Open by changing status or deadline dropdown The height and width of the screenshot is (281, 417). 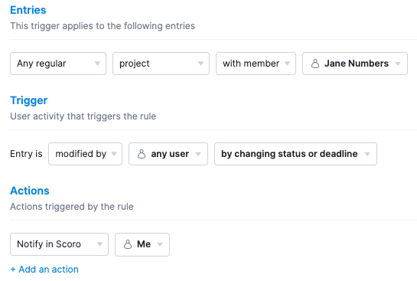pyautogui.click(x=296, y=154)
